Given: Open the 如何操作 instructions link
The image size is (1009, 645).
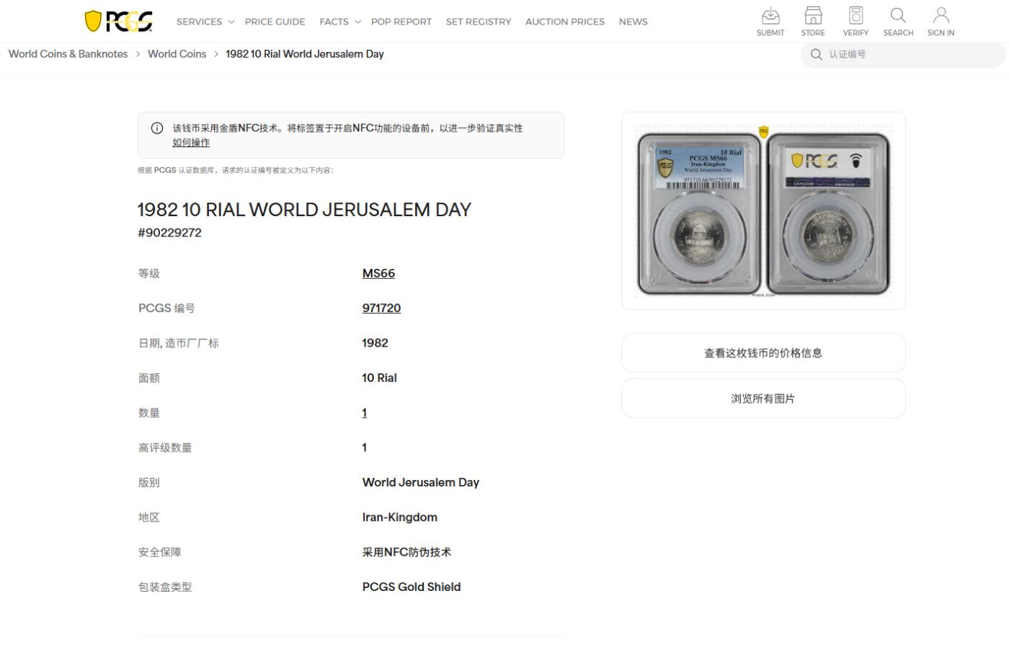Looking at the screenshot, I should pos(190,142).
